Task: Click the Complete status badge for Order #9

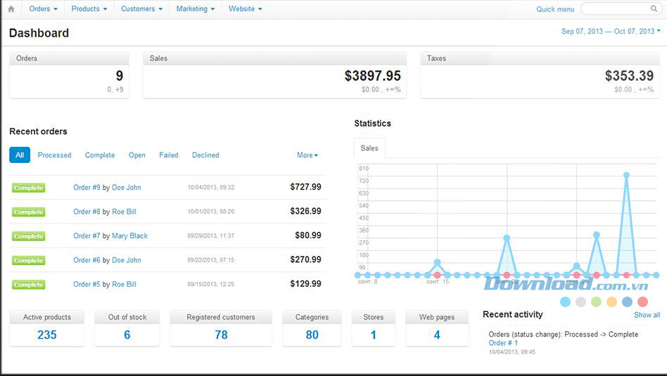Action: click(x=28, y=188)
